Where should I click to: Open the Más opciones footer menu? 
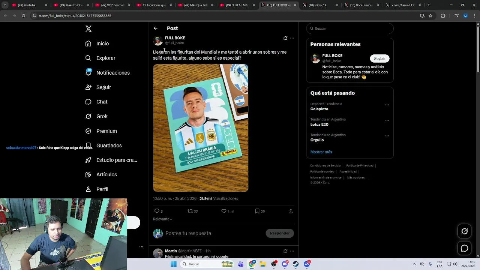pyautogui.click(x=357, y=178)
